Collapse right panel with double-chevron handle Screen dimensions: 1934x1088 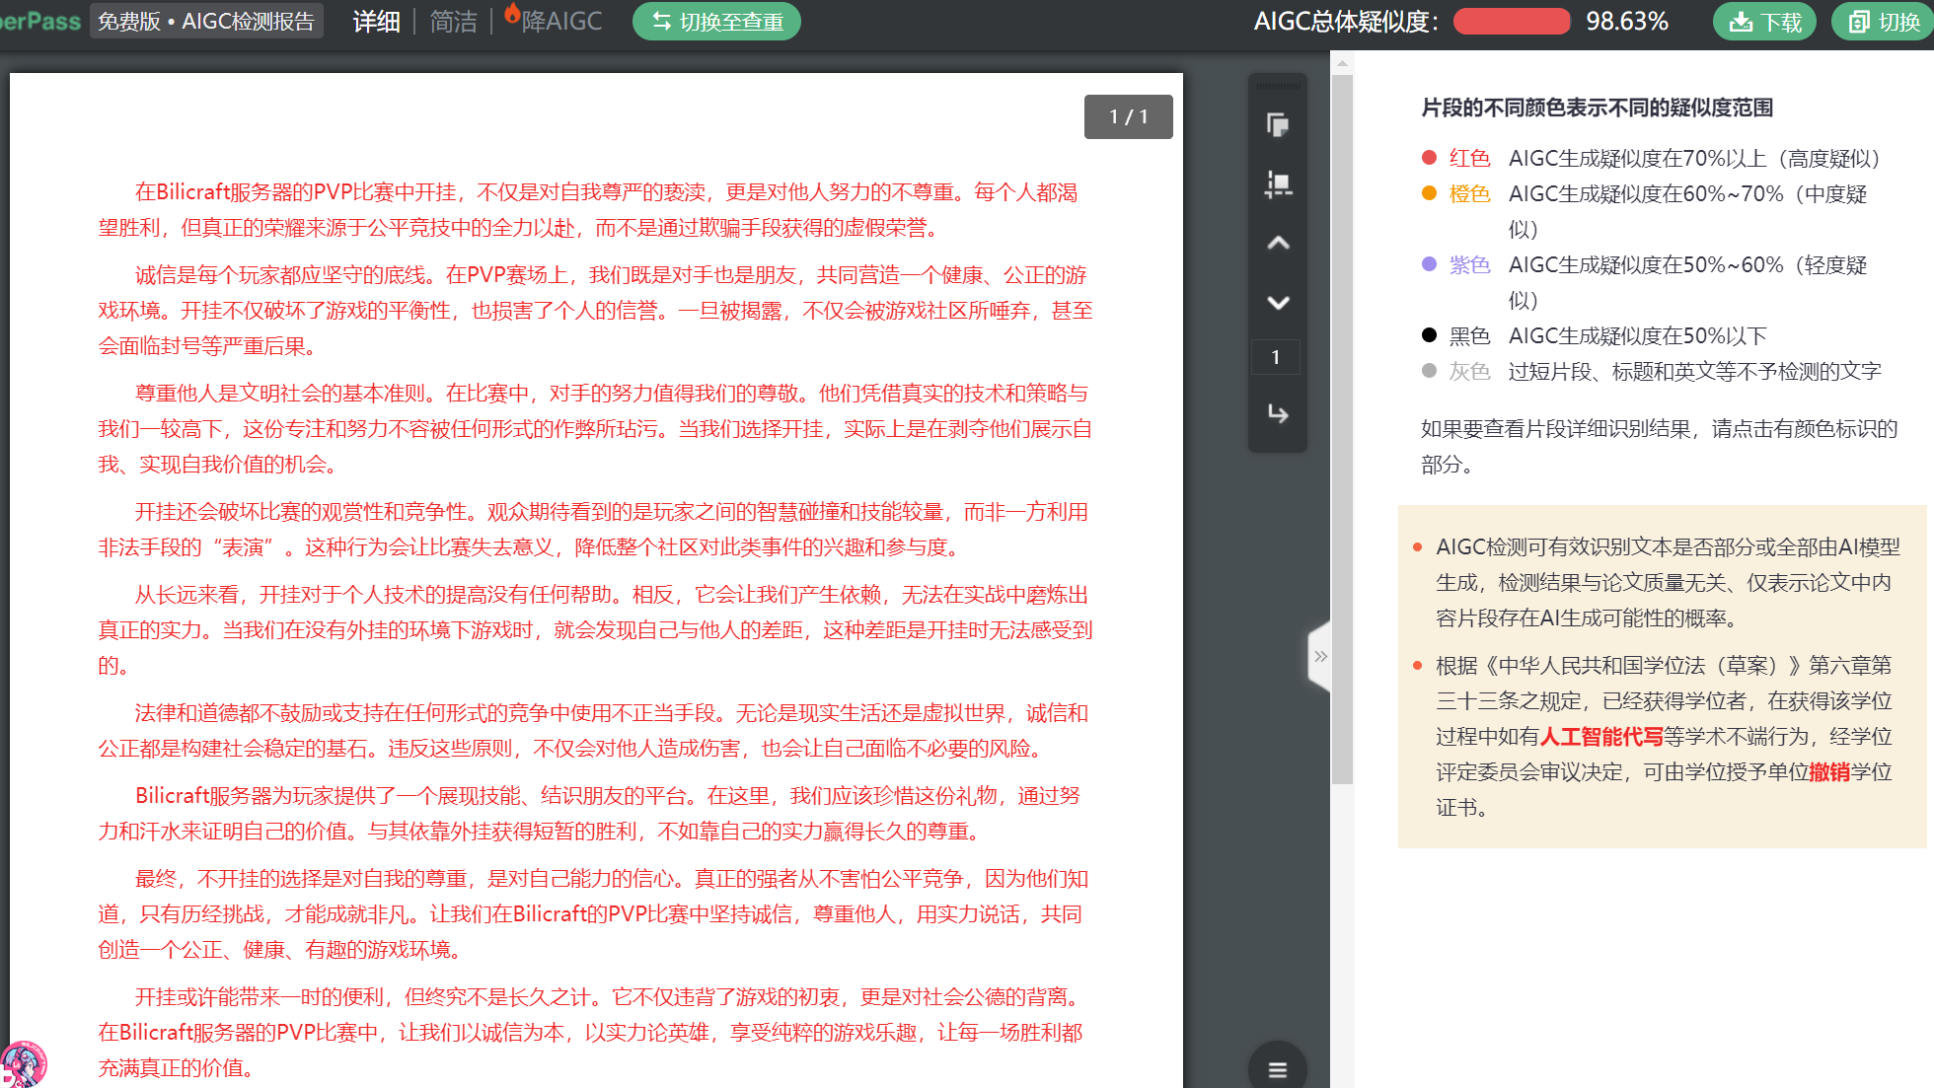[x=1320, y=656]
